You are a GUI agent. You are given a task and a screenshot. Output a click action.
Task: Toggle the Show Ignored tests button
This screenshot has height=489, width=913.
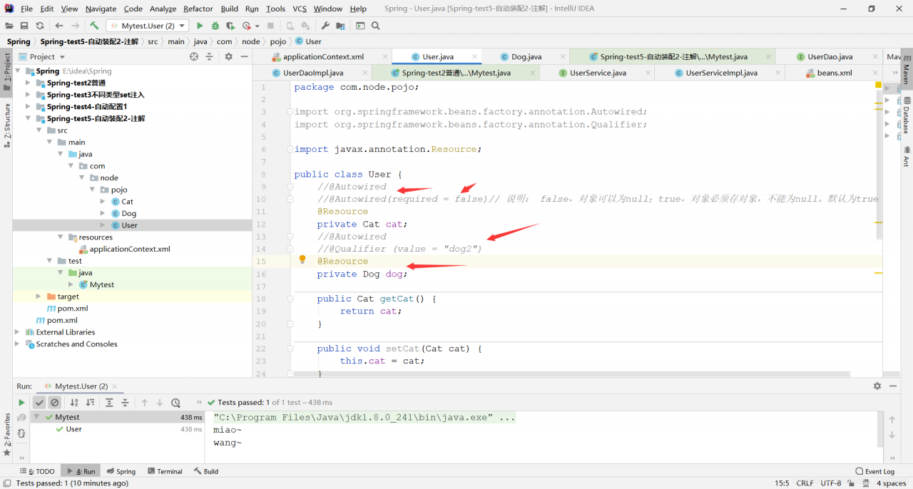54,403
